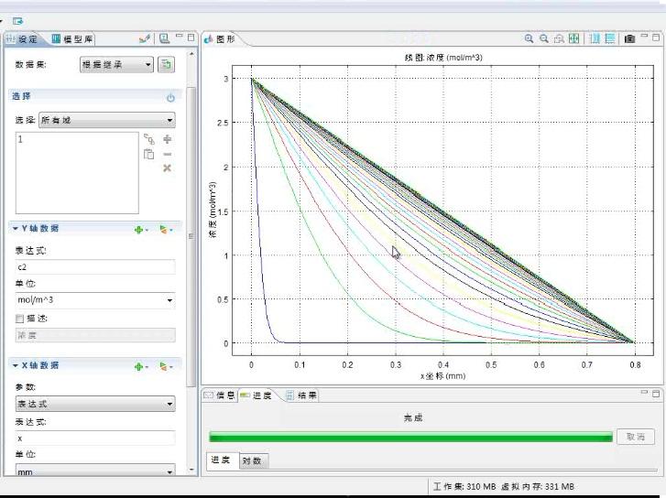Open the help icon in settings header
The height and width of the screenshot is (498, 666).
tap(164, 38)
